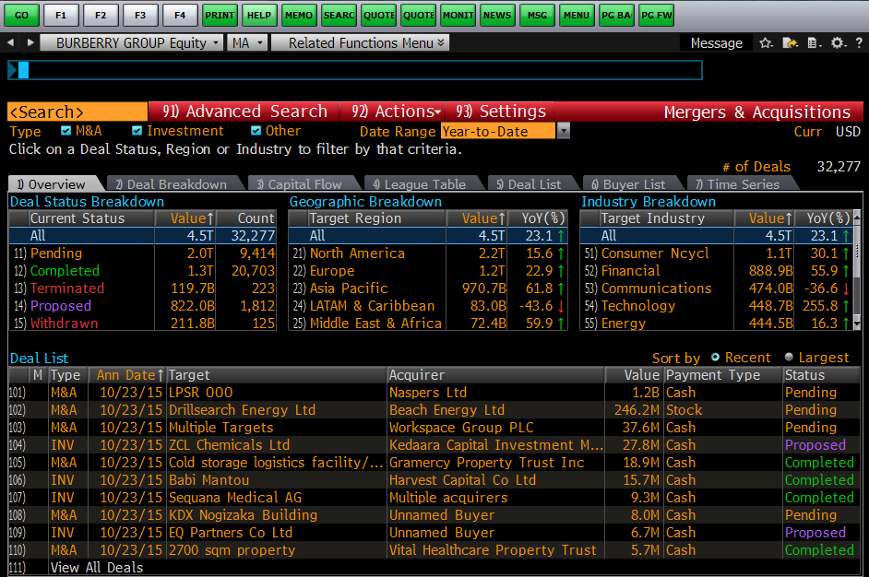Toggle the Investment type checkbox
The image size is (869, 577).
pos(137,131)
